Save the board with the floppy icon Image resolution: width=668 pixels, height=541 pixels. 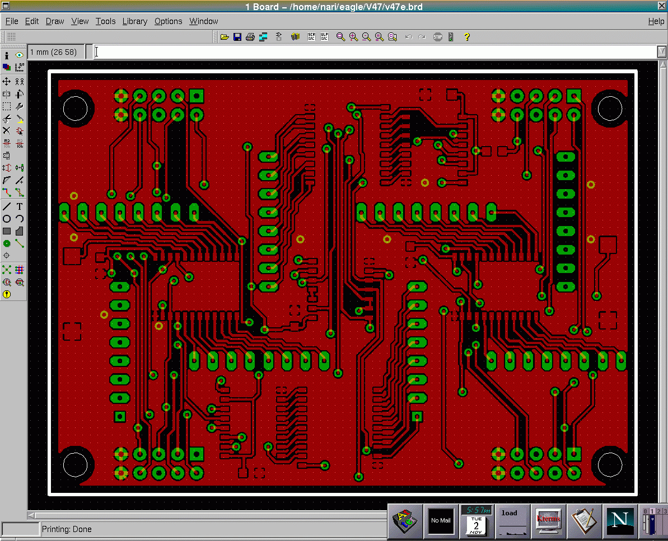[237, 37]
